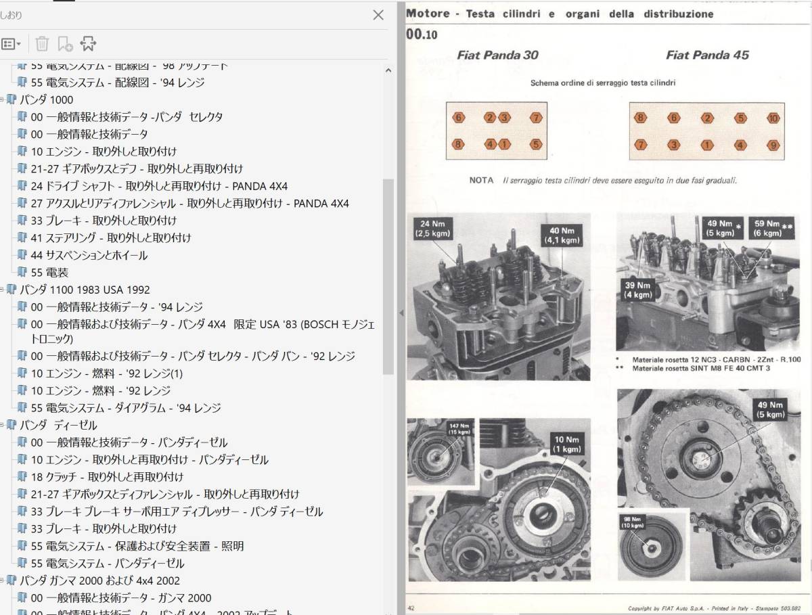Open bookmark 00 一般情報と技術データ -パンダ セレクタ
The image size is (812, 615).
[x=127, y=117]
